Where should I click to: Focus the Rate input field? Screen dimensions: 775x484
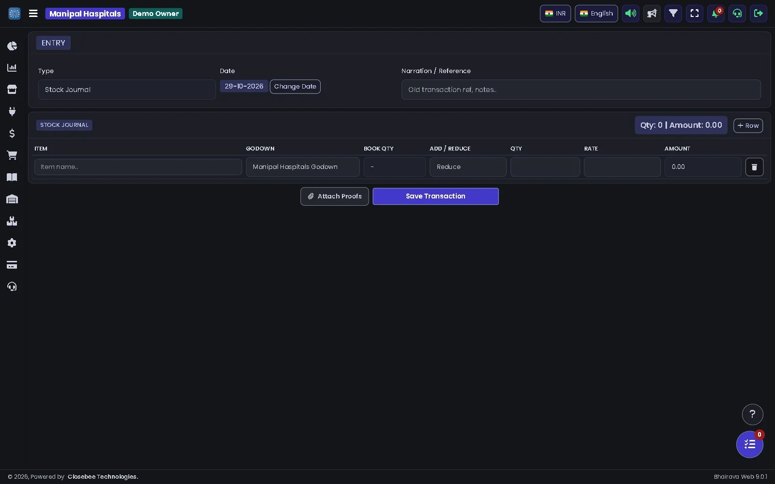pyautogui.click(x=622, y=167)
